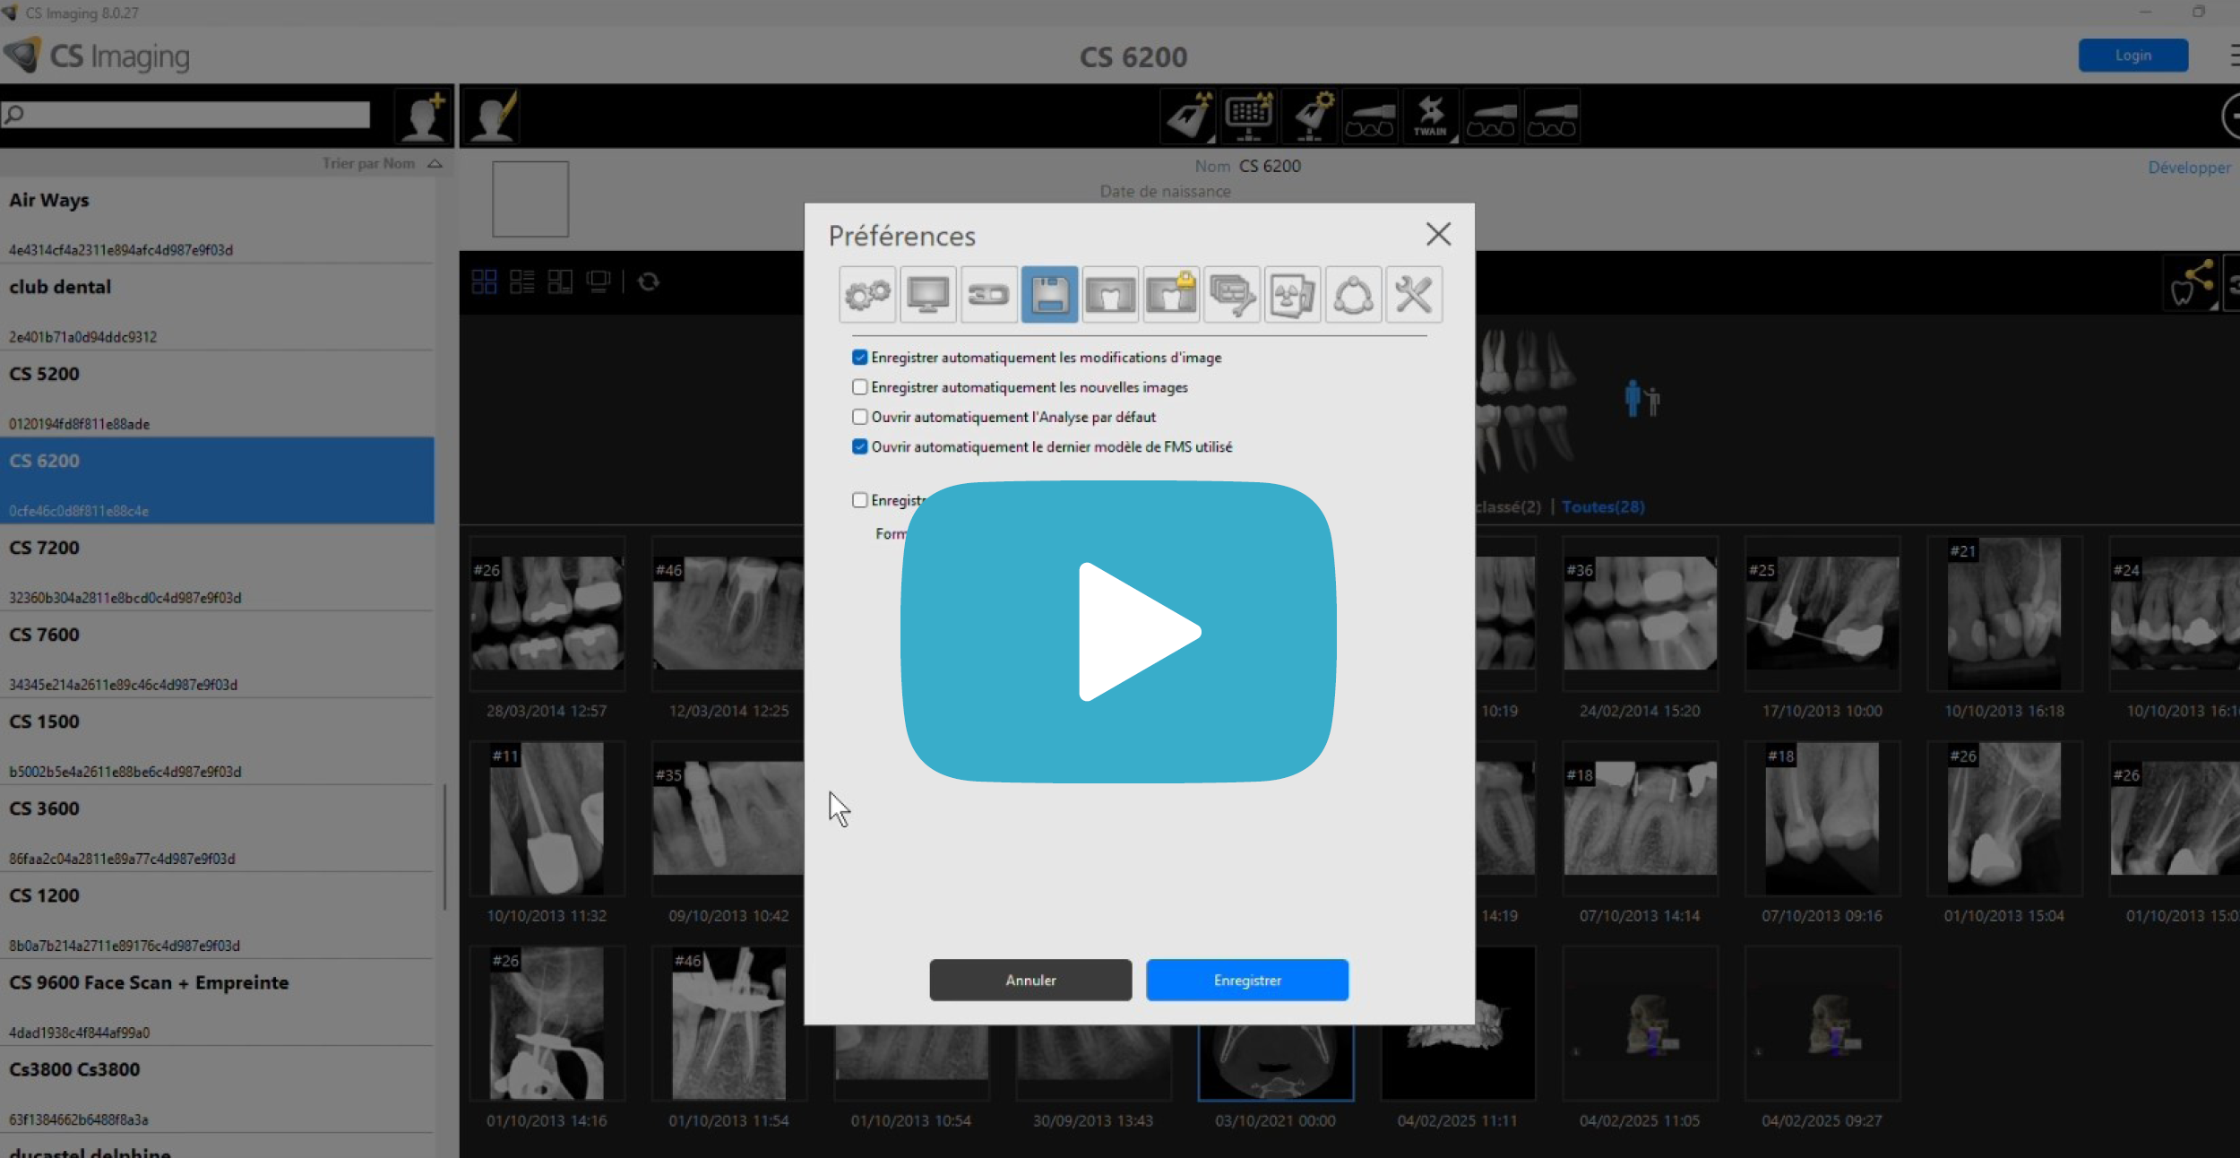Click the empty patient photo box
This screenshot has height=1158, width=2240.
coord(530,199)
